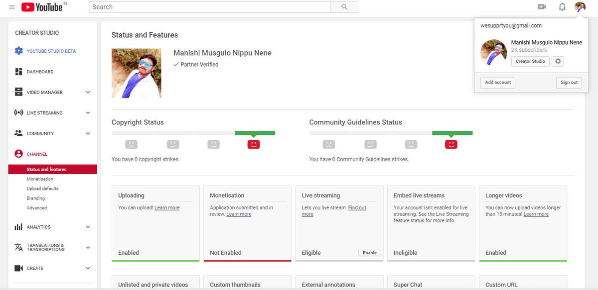598x290 pixels.
Task: Click the Community people icon
Action: pos(19,133)
